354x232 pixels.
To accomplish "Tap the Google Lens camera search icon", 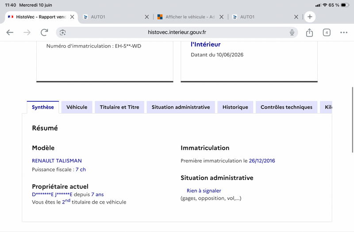I will point(62,32).
